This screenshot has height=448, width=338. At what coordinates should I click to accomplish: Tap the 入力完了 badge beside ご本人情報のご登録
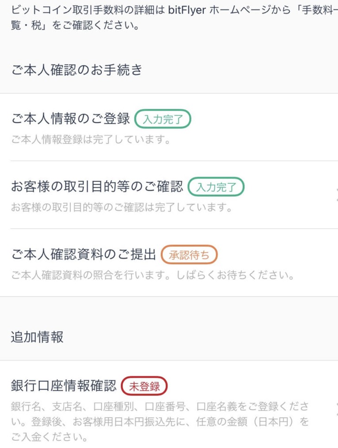tap(163, 119)
